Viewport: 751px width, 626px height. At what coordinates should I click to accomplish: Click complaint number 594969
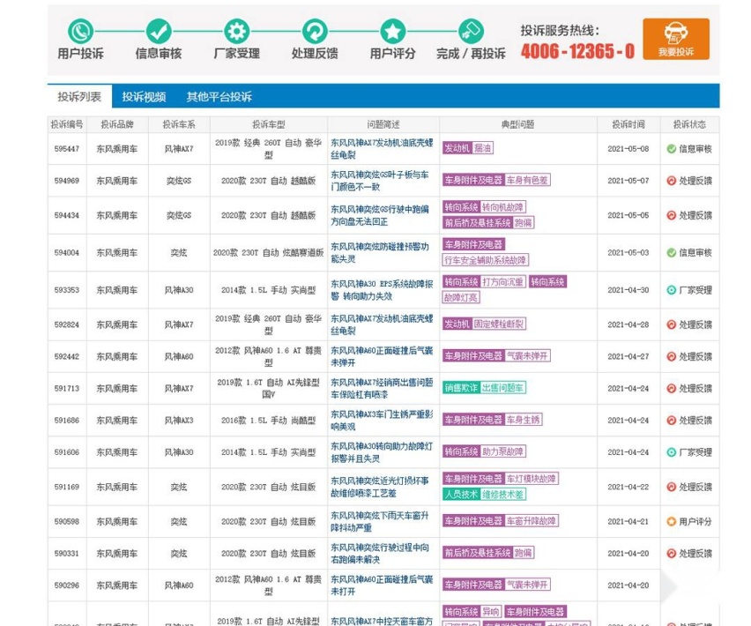pyautogui.click(x=67, y=181)
